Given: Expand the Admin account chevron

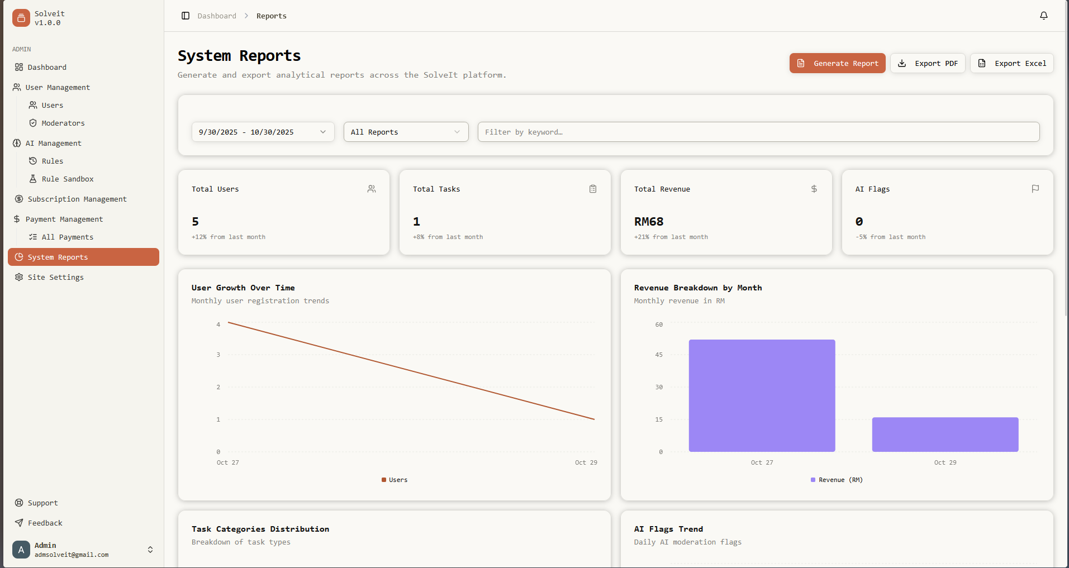Looking at the screenshot, I should tap(150, 550).
